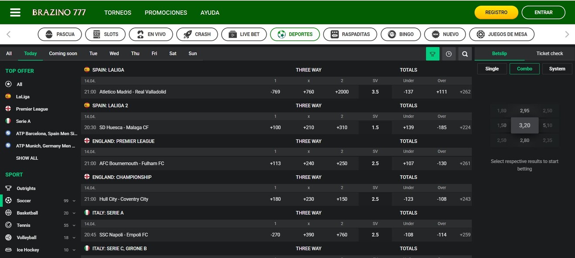The height and width of the screenshot is (258, 575).
Task: Click the Ice Hockey sport icon
Action: pyautogui.click(x=8, y=250)
